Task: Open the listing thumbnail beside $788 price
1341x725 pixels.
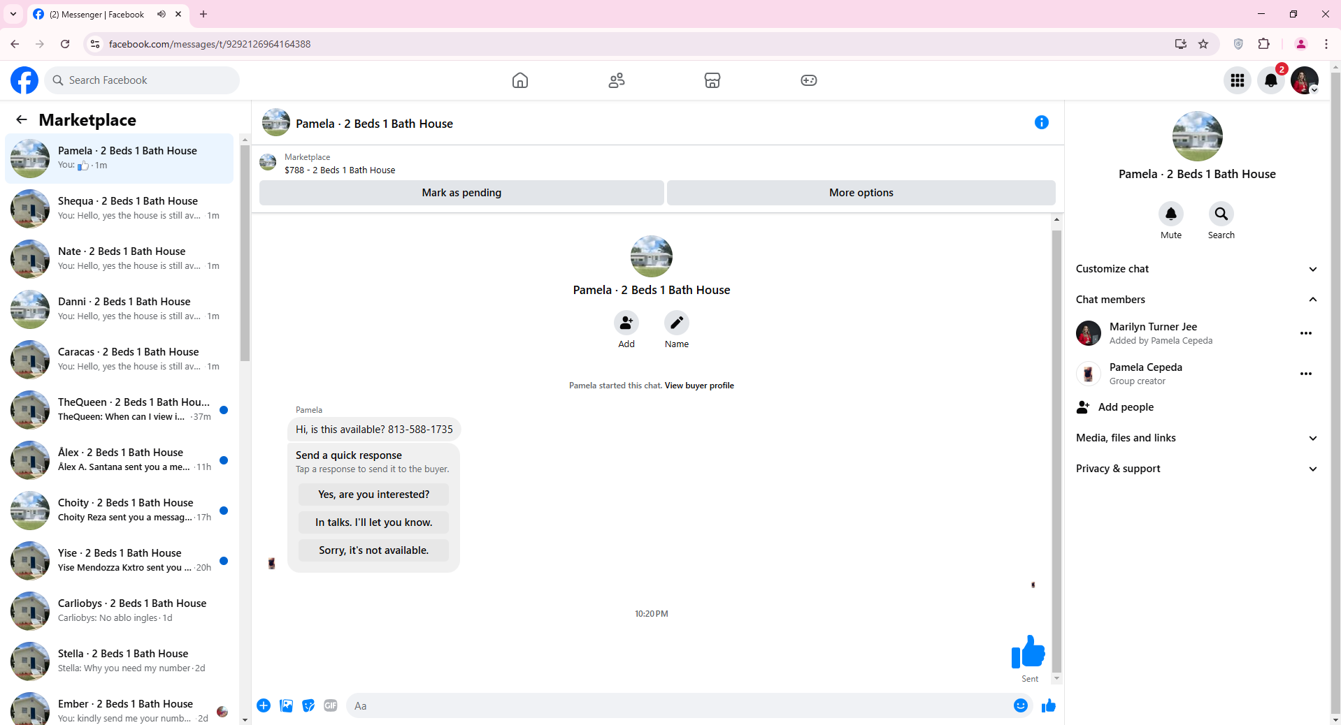Action: [x=268, y=163]
